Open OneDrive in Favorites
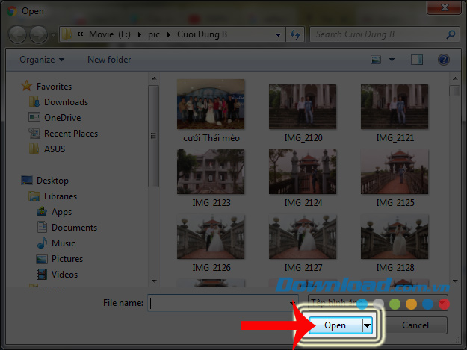Image resolution: width=467 pixels, height=350 pixels. pos(63,118)
